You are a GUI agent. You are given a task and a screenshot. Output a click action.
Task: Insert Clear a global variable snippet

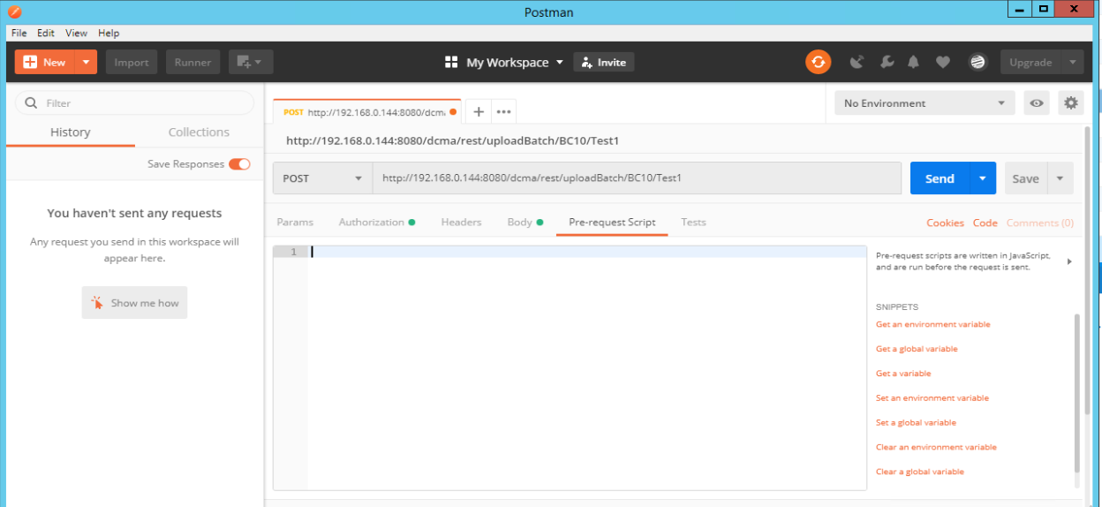tap(919, 473)
